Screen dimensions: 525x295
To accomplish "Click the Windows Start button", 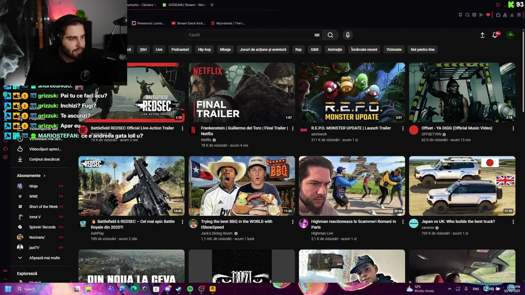I will tap(8, 289).
